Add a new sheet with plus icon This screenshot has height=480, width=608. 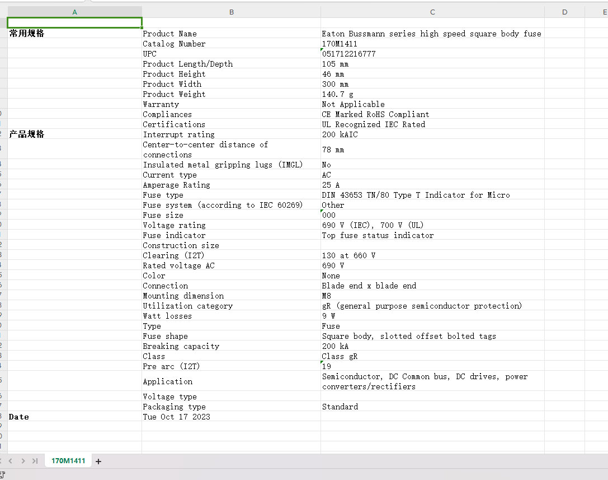(x=98, y=462)
